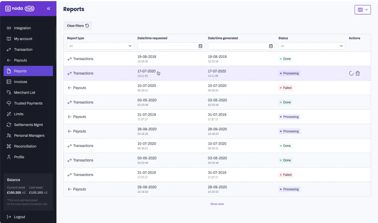The image size is (378, 223).
Task: Click the Reconciliation command icon
Action: tap(9, 146)
